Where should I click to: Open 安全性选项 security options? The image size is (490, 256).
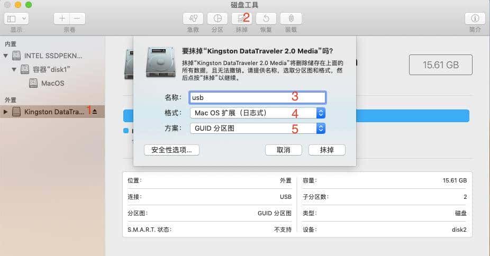(x=171, y=150)
